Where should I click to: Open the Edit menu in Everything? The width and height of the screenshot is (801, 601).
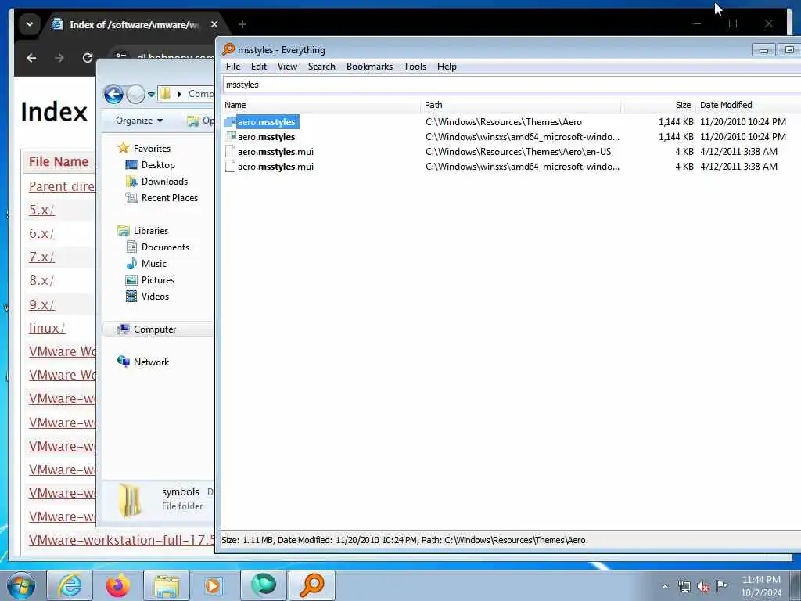258,67
